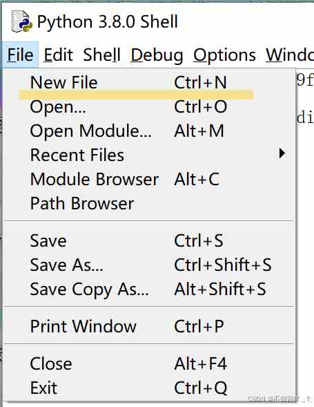Open the Edit menu
The width and height of the screenshot is (314, 407).
point(59,55)
